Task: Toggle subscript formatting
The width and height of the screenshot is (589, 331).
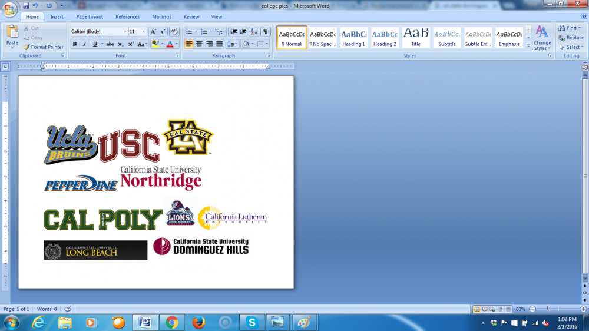Action: [x=120, y=44]
